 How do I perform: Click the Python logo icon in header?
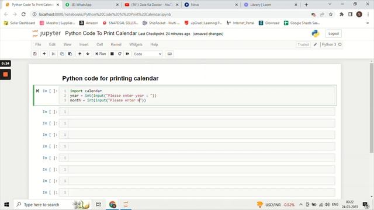click(316, 34)
